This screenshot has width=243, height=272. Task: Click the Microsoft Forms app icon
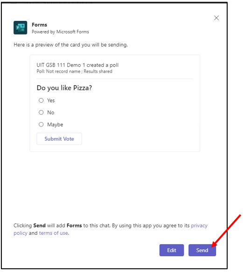[x=21, y=28]
